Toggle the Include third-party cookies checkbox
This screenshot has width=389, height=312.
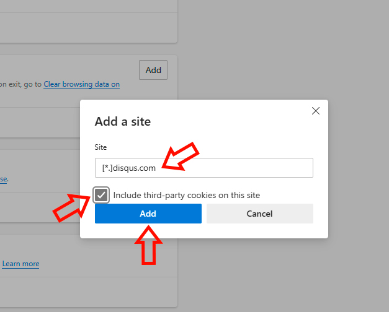(102, 195)
